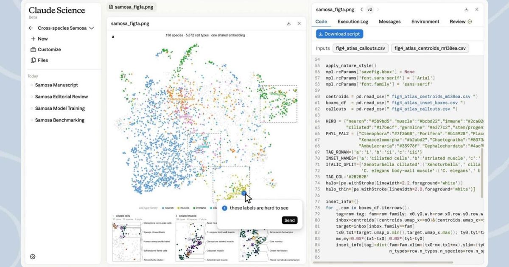This screenshot has height=267, width=509.
Task: Click the Download script button
Action: (x=339, y=34)
